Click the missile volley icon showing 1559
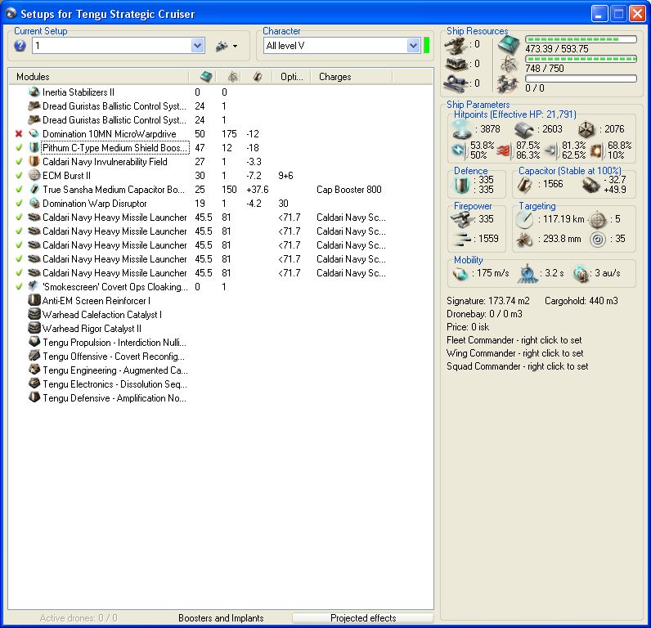 (461, 238)
